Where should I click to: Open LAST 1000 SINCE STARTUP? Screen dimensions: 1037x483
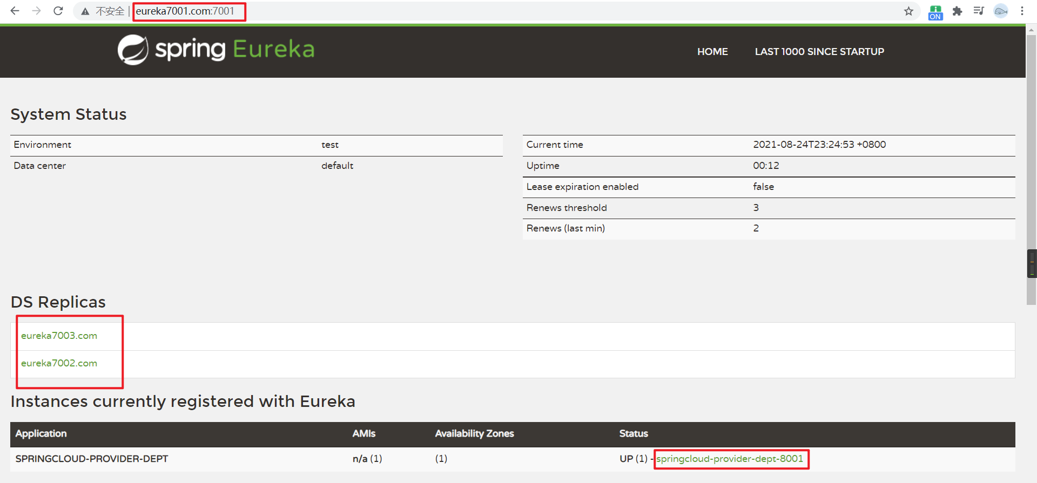(819, 52)
